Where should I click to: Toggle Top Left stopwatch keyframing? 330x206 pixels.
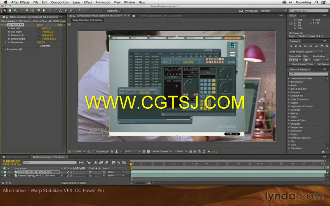(x=9, y=28)
